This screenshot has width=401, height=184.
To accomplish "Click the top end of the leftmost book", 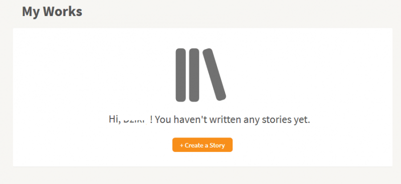I will tap(180, 51).
